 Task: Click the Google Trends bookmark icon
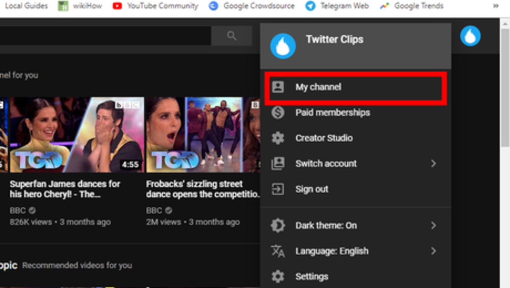pyautogui.click(x=384, y=6)
